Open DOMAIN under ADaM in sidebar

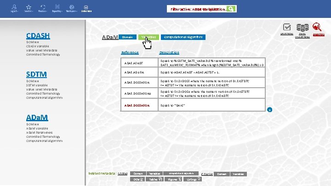pyautogui.click(x=33, y=124)
